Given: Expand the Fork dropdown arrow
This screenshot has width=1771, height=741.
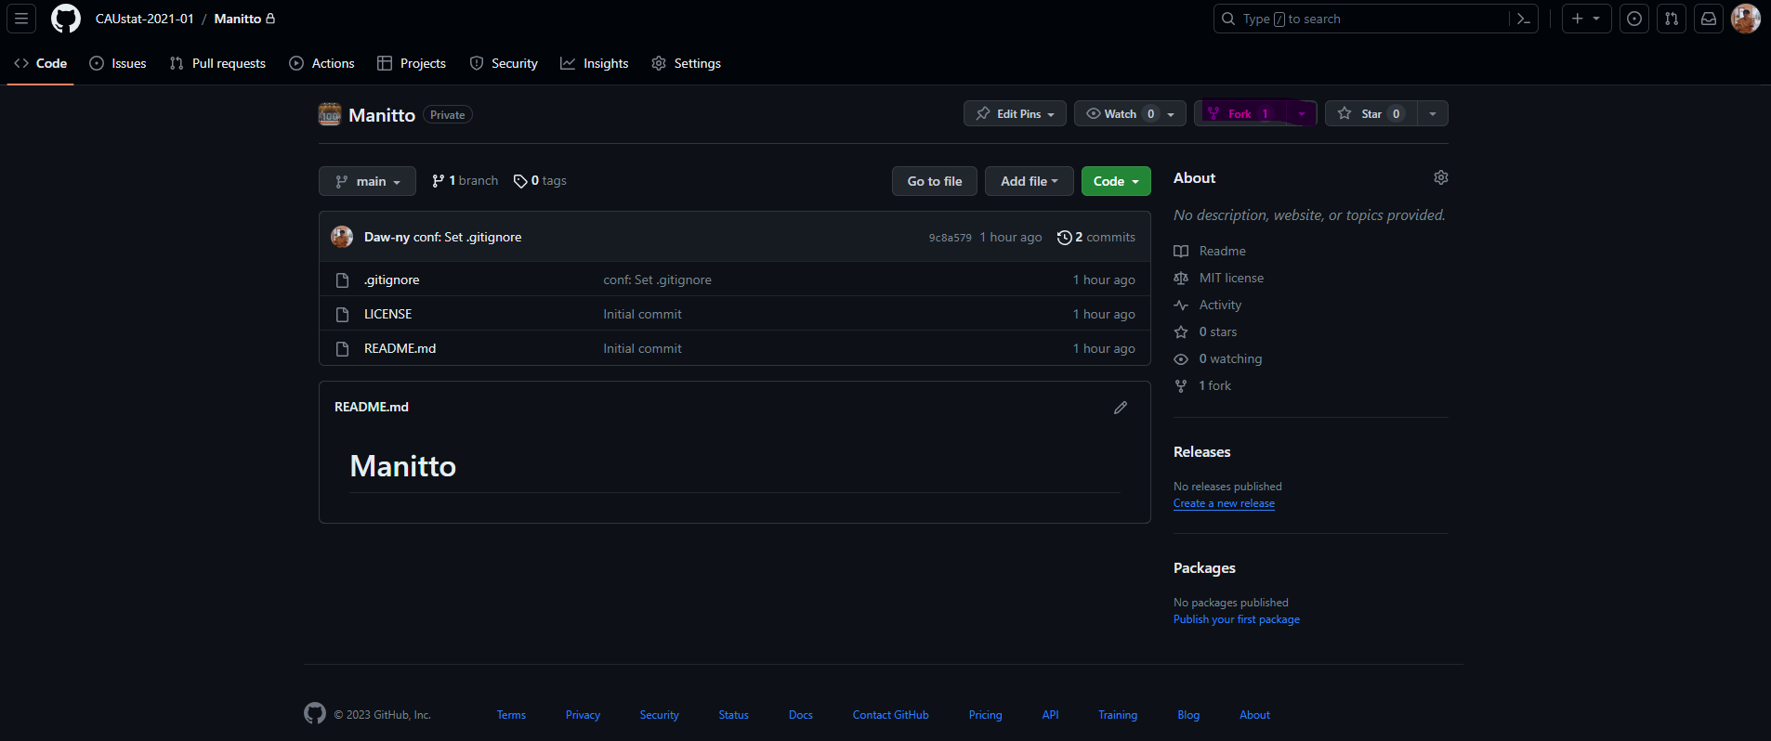Looking at the screenshot, I should click(x=1302, y=113).
